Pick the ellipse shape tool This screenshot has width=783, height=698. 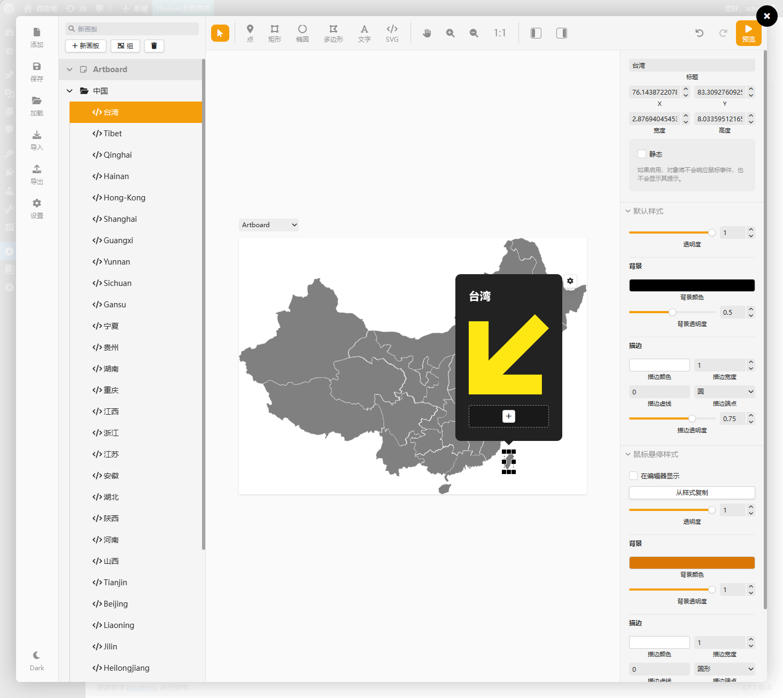coord(302,33)
